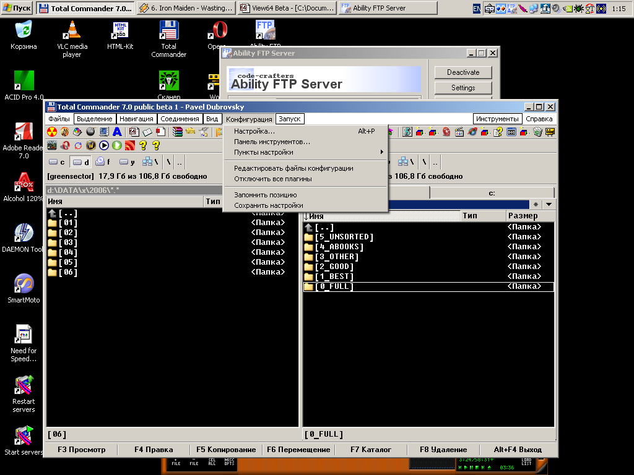Open VLC media player desktop shortcut

(x=72, y=39)
